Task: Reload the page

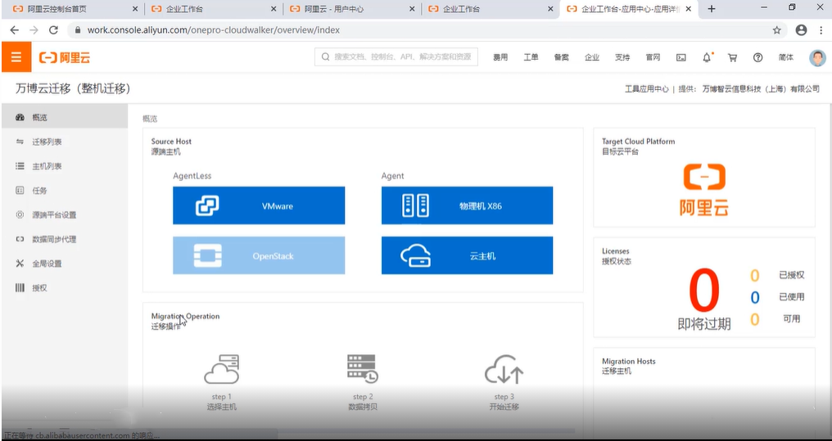Action: click(53, 30)
